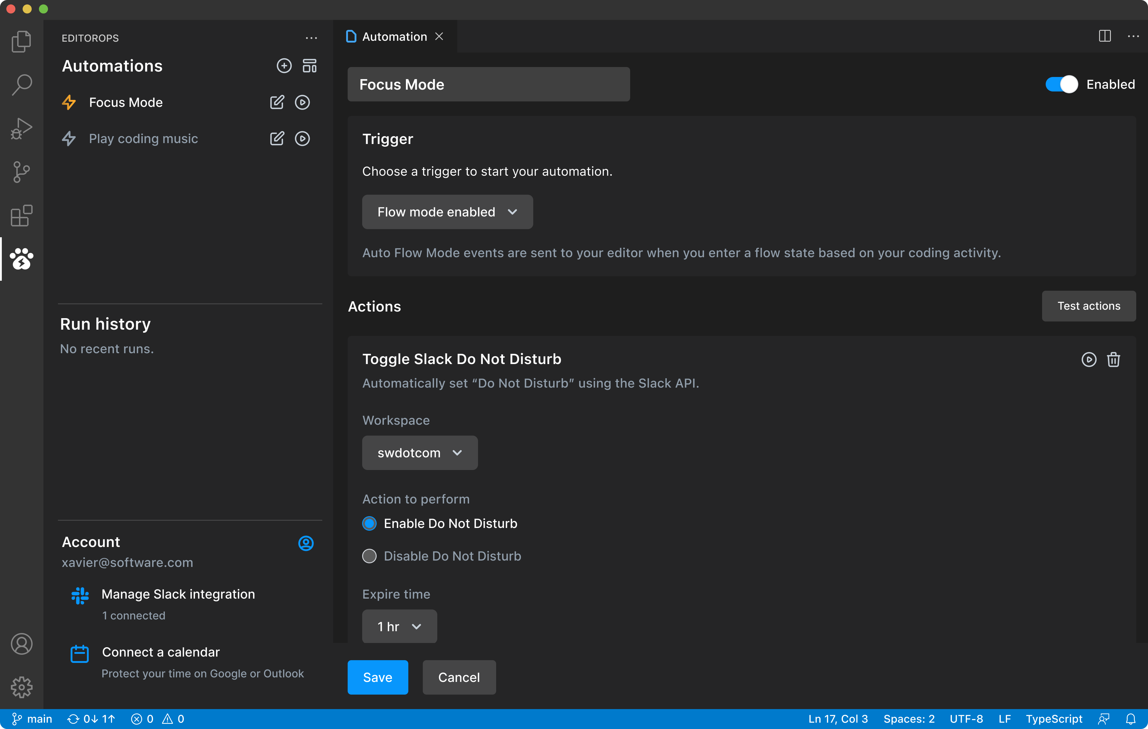Click the add new automation plus icon
The image size is (1148, 729).
[x=284, y=66]
